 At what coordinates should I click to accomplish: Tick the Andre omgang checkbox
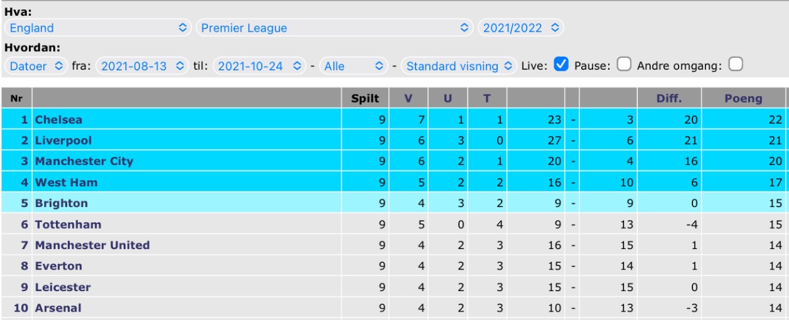click(736, 64)
